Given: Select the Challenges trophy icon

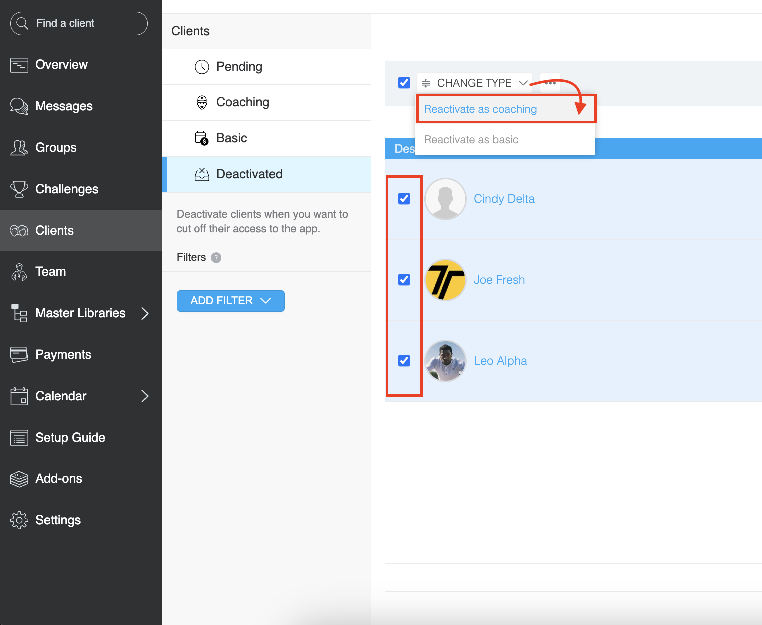Looking at the screenshot, I should [x=19, y=189].
